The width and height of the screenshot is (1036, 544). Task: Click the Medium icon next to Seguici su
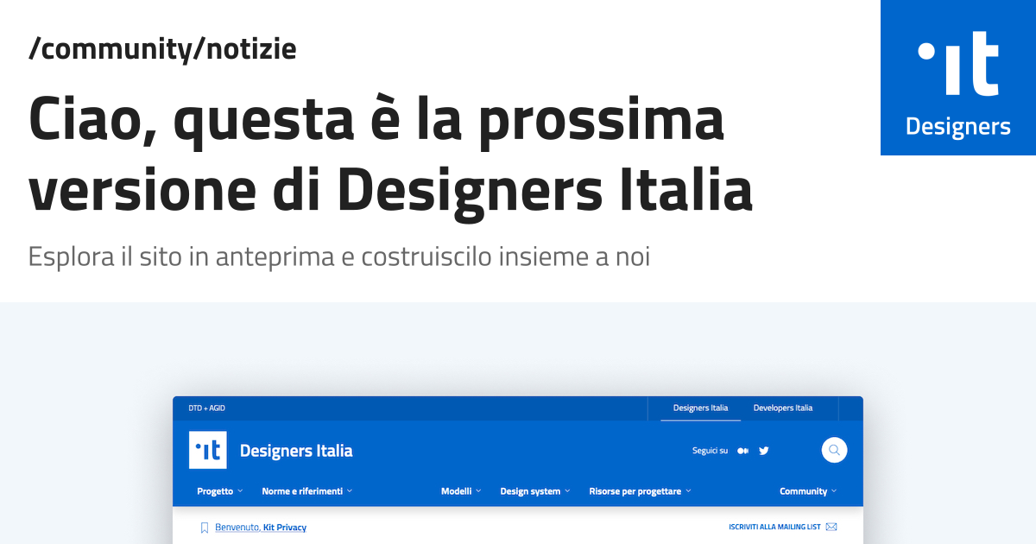[742, 450]
